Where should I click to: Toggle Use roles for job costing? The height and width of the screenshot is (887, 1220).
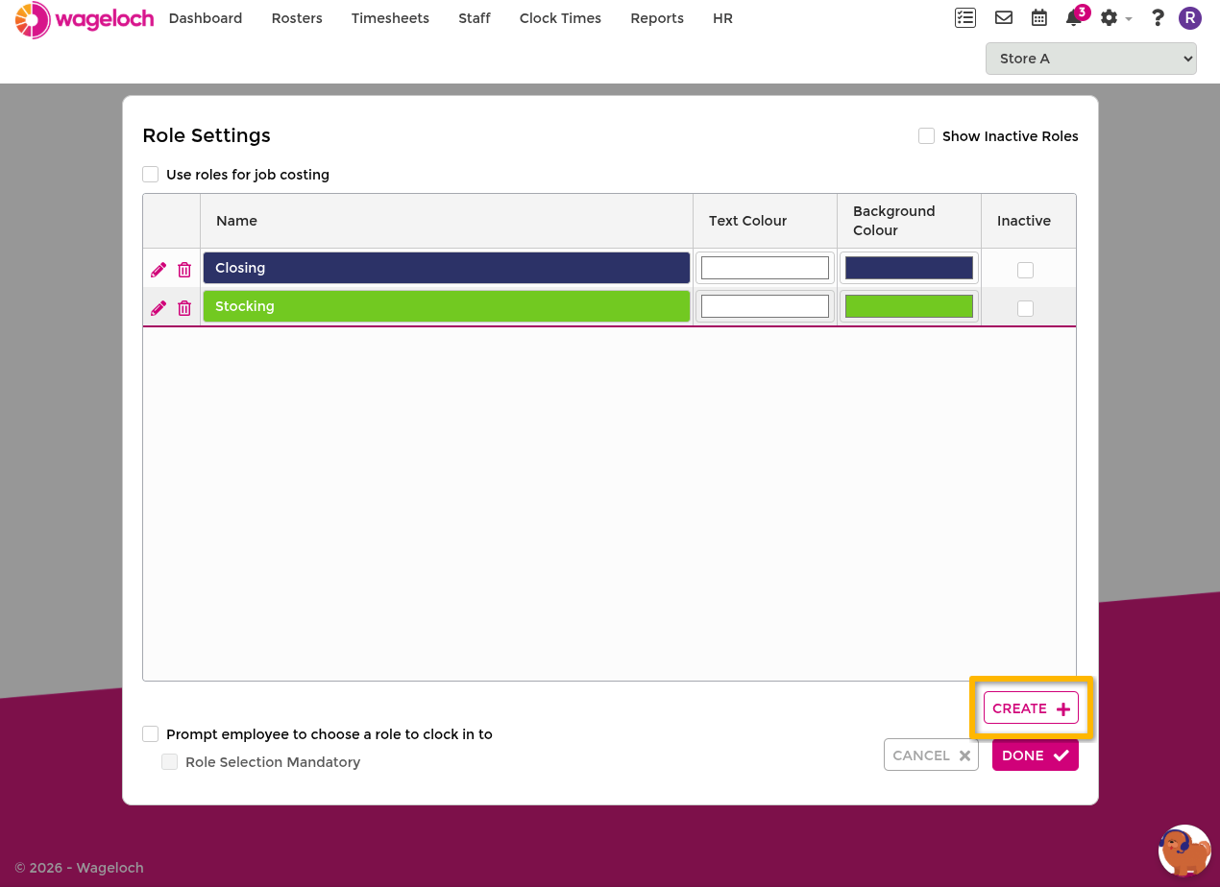click(150, 175)
